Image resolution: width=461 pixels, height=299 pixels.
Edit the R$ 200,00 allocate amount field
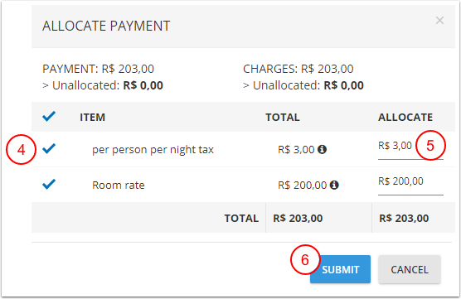click(410, 185)
